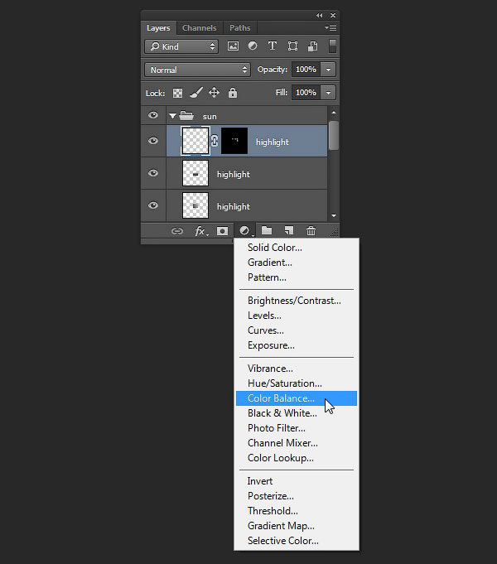Select Selective Color... adjustment
The image size is (497, 564).
click(297, 541)
